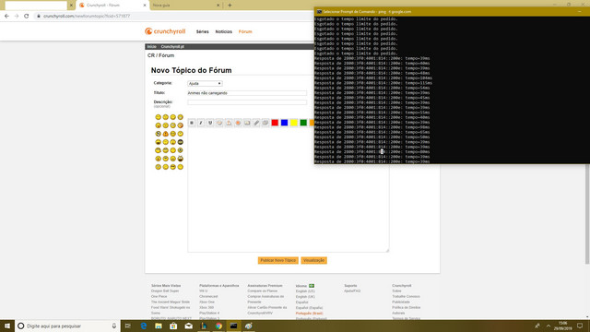This screenshot has width=590, height=332.
Task: Open Mail app from the taskbar
Action: 188,326
